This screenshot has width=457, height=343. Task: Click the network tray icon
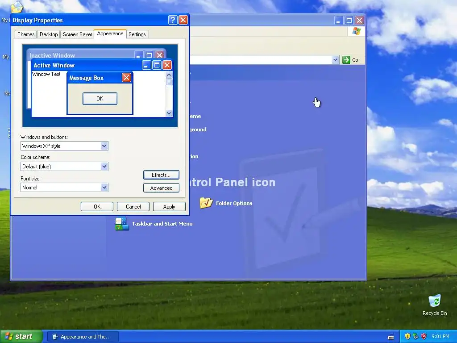coord(415,336)
